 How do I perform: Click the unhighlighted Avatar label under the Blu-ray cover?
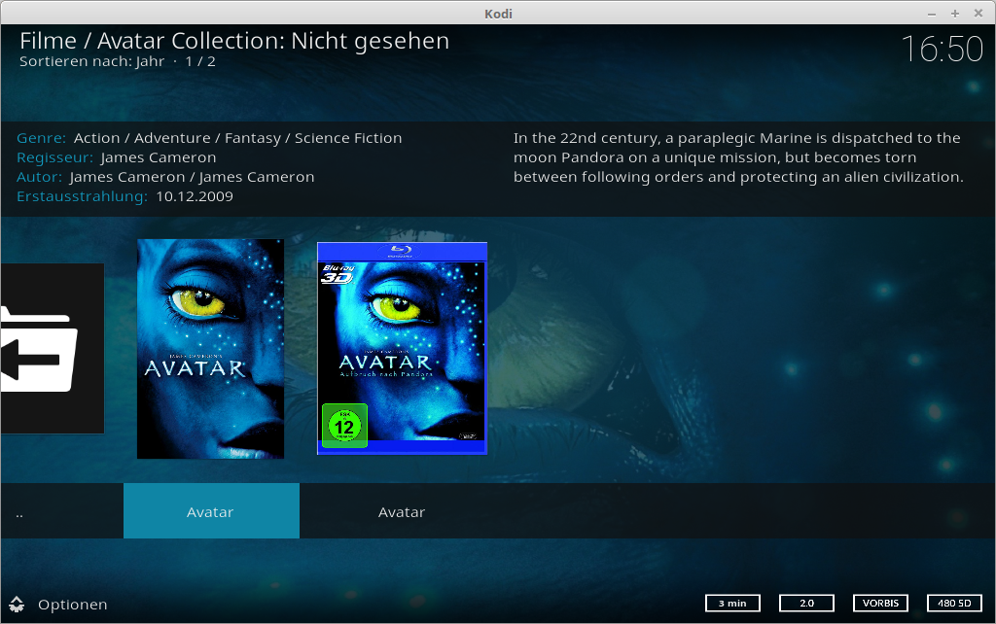[402, 512]
